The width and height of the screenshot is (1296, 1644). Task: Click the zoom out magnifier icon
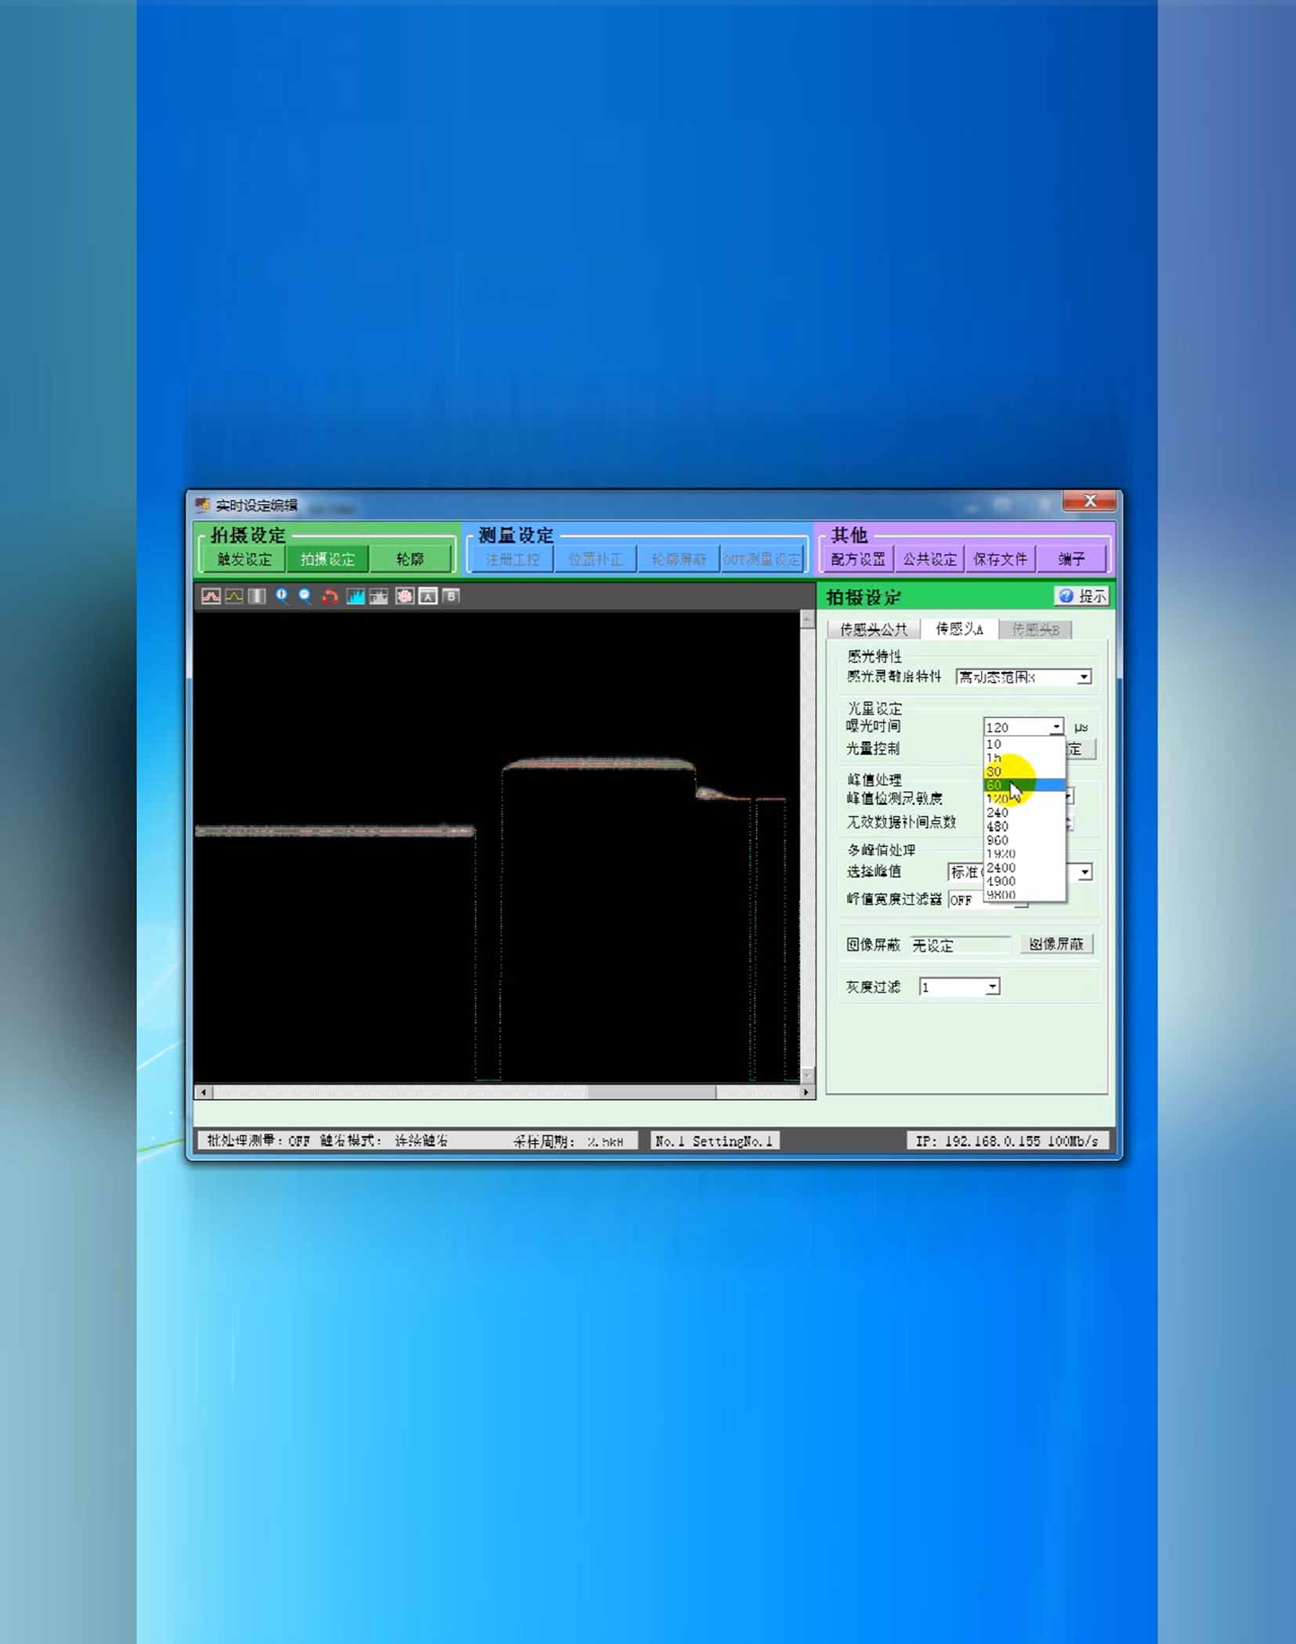coord(305,597)
